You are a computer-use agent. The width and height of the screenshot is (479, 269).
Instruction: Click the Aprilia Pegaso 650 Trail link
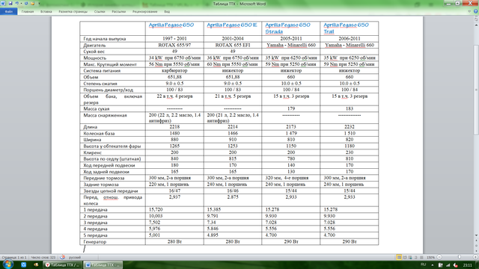[346, 28]
